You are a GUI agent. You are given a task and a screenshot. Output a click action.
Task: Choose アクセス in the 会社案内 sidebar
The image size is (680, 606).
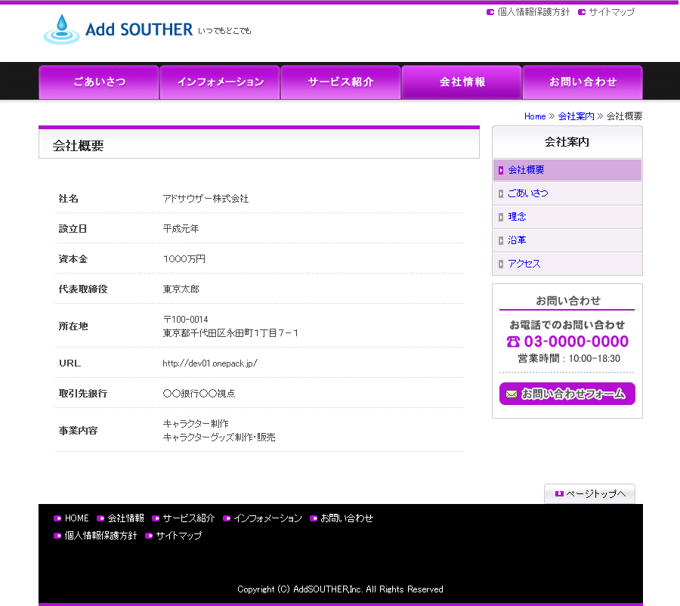click(524, 264)
